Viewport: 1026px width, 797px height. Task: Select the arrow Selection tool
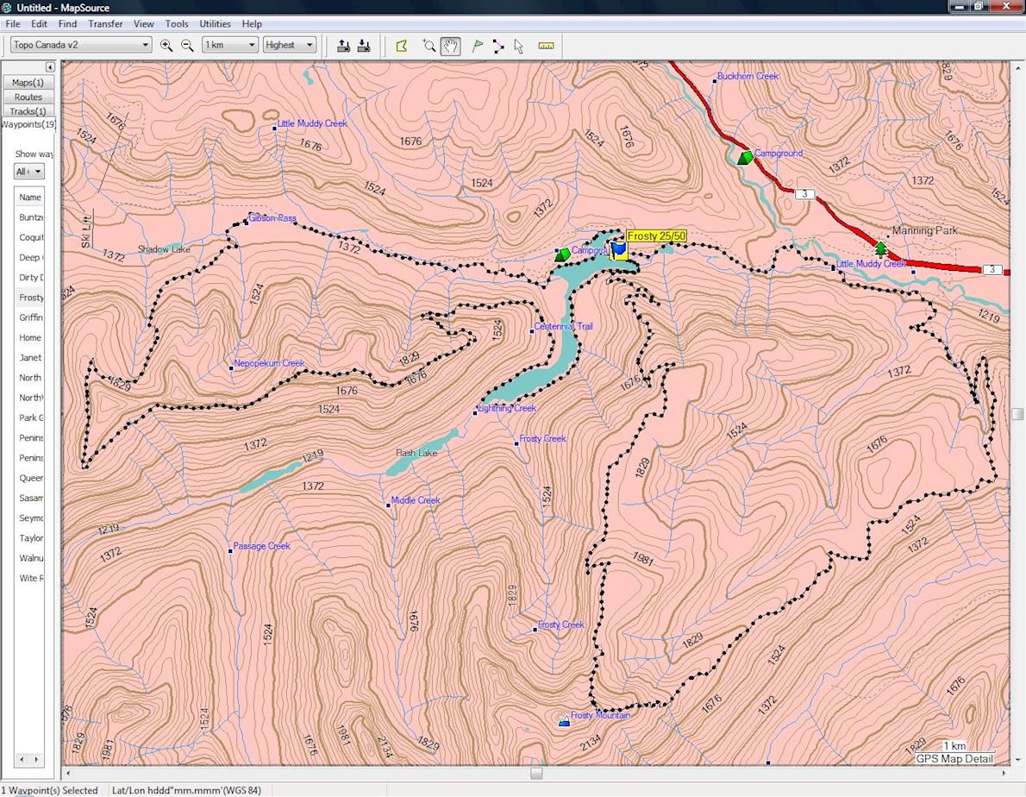click(519, 46)
